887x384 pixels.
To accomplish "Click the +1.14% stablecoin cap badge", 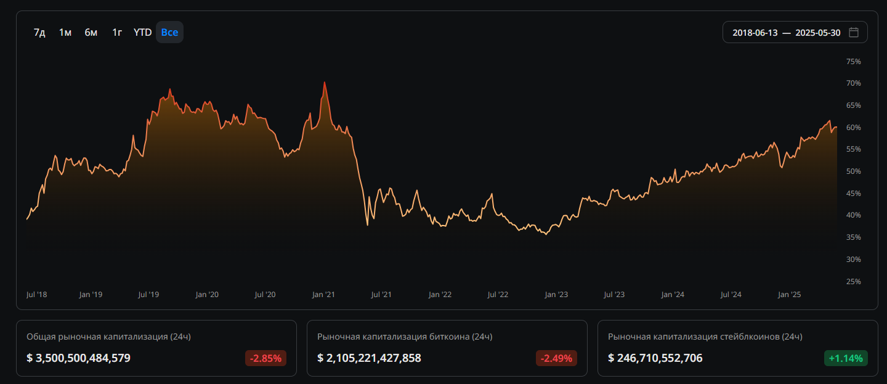I will tap(846, 358).
